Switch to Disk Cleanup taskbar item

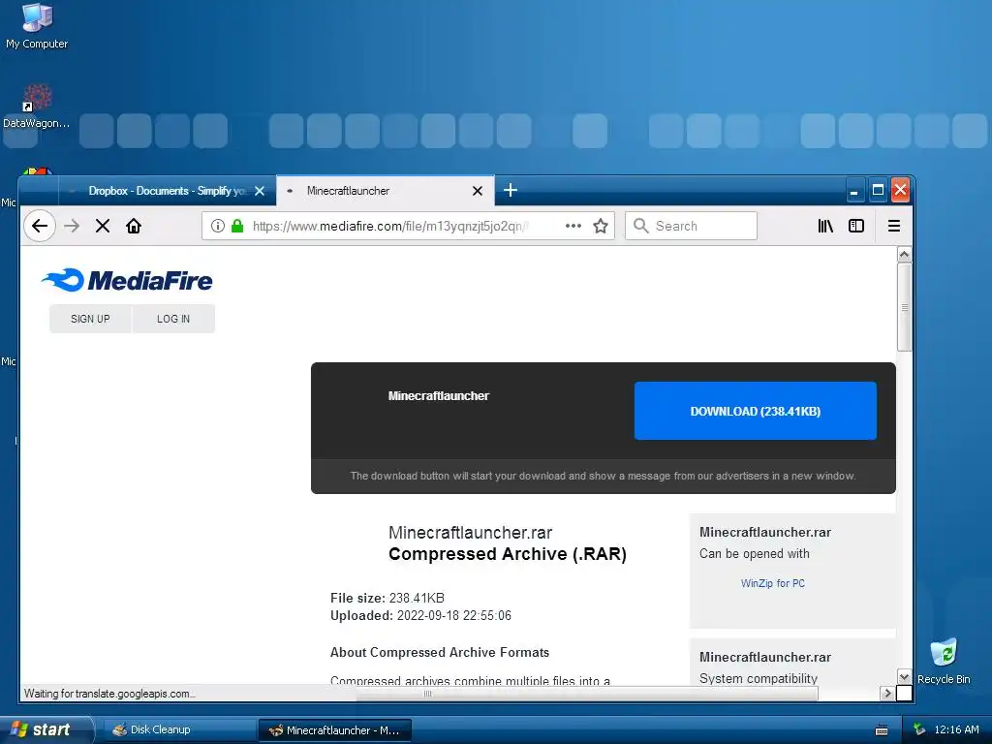(178, 730)
